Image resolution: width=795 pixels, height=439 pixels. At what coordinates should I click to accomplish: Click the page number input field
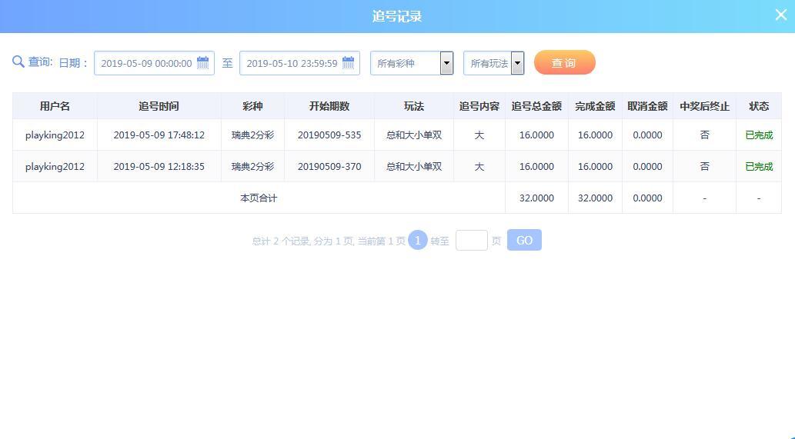(471, 241)
